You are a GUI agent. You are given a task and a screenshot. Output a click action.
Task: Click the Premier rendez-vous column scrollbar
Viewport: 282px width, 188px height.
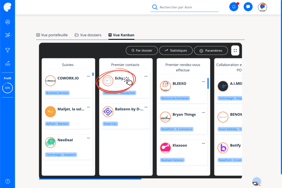coord(208,83)
